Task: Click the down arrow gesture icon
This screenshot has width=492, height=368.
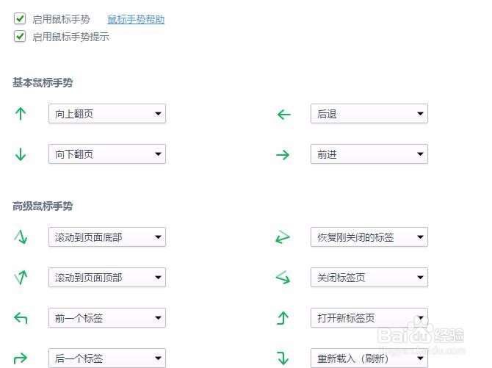Action: click(x=21, y=154)
